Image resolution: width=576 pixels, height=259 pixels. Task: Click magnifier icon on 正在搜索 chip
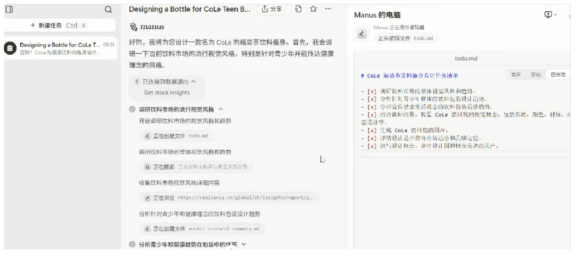(x=147, y=167)
